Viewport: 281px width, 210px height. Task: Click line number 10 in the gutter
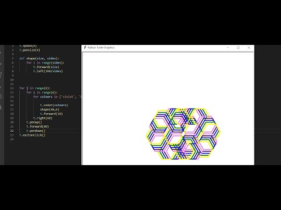pos(12,80)
